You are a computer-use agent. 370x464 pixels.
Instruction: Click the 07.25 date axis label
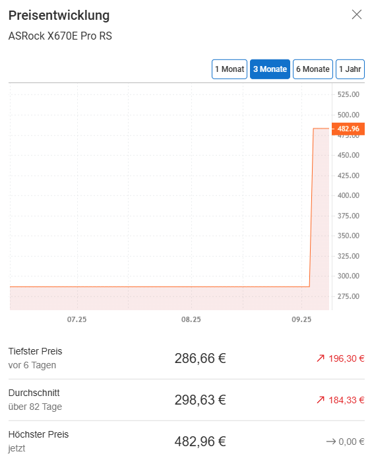click(x=77, y=319)
